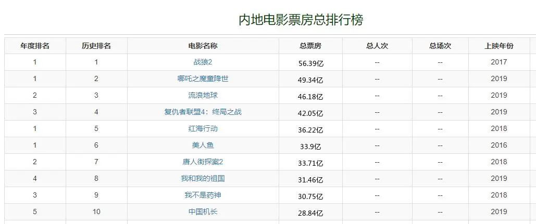Open the 美人鱼 movie link
Viewport: 536px width, 224px height.
pos(203,145)
